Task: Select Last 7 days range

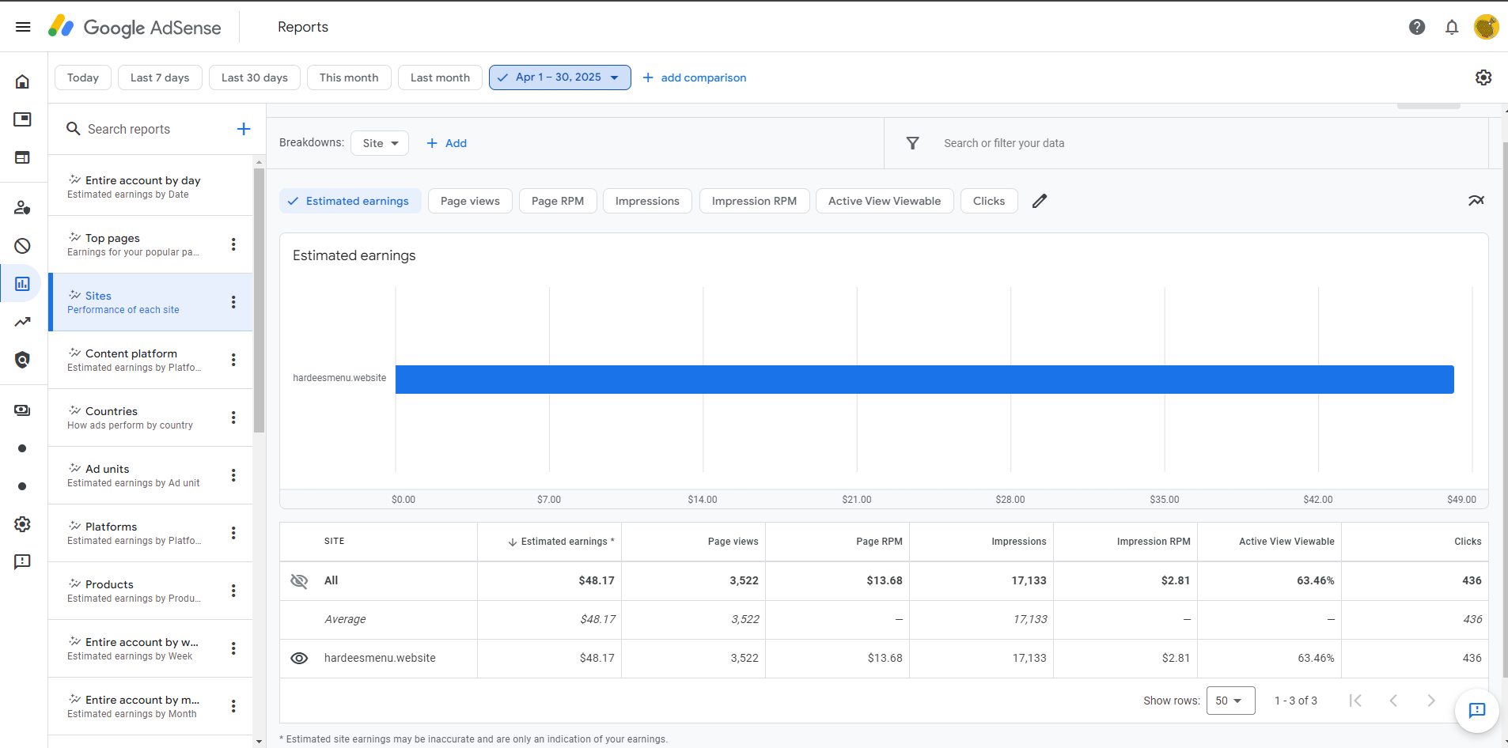Action: click(x=160, y=77)
